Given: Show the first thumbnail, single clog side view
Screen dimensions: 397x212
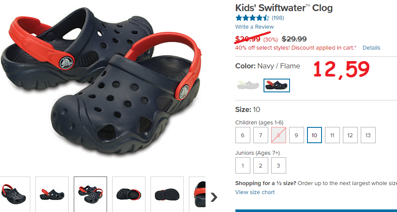Looking at the screenshot, I should tap(14, 194).
